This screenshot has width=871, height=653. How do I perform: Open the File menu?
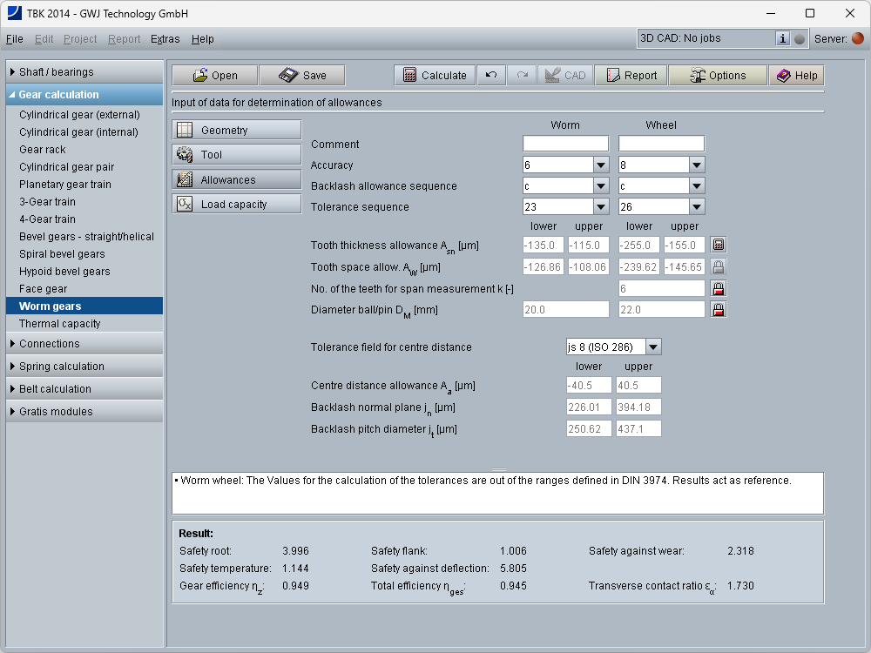click(x=15, y=39)
